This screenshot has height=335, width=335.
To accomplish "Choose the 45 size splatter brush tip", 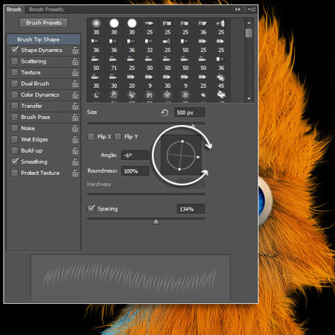I will click(221, 81).
